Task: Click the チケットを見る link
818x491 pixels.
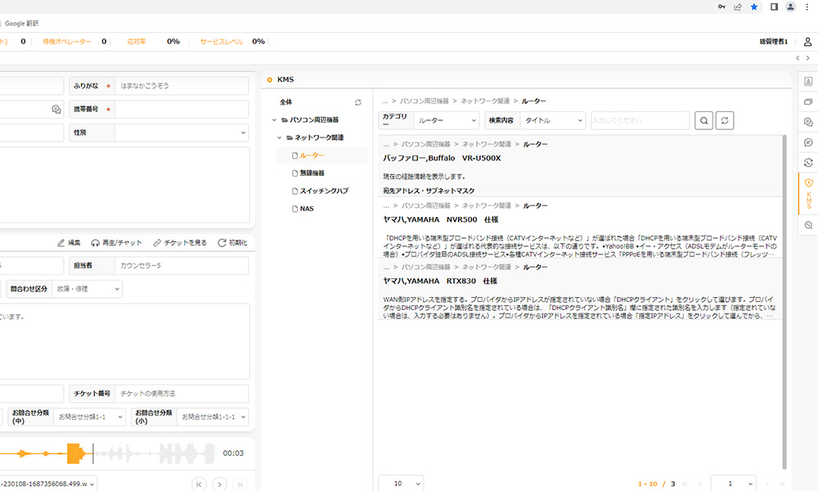Action: coord(180,243)
